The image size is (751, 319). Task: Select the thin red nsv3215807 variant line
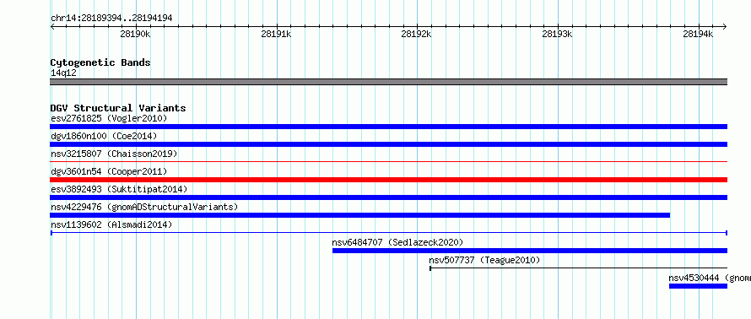pyautogui.click(x=388, y=162)
